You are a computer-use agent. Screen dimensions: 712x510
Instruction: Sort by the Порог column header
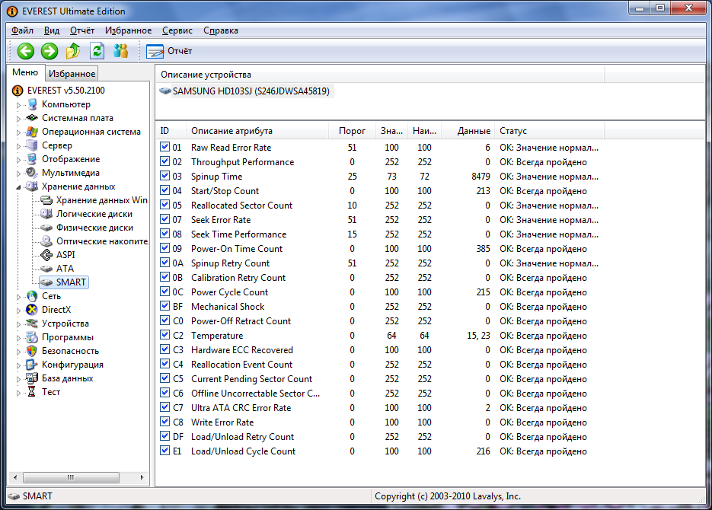pos(352,131)
